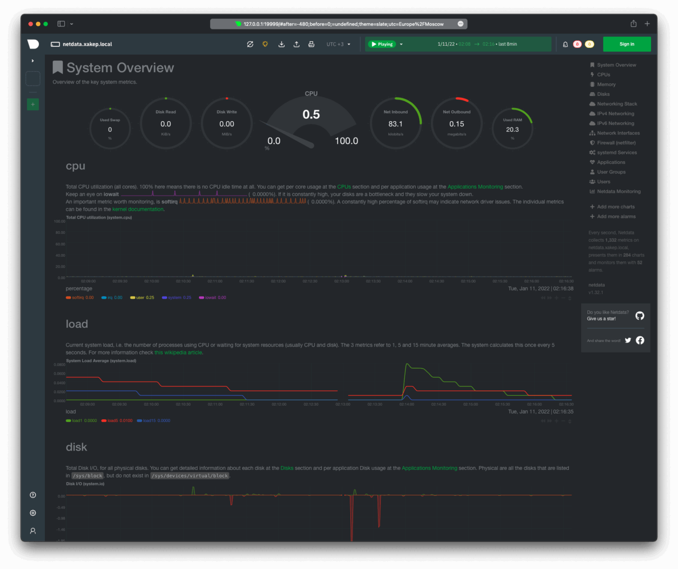Screen dimensions: 678x569
Task: Toggle load1 dimension in load legend
Action: (x=82, y=421)
